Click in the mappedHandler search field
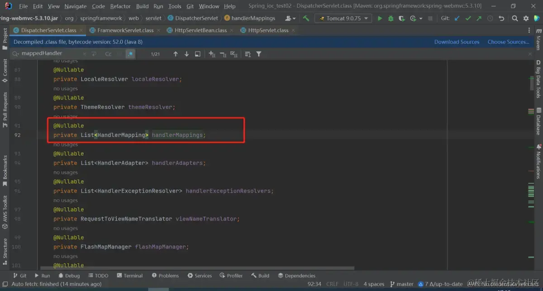Screen dimensions: 543x291 (50, 54)
